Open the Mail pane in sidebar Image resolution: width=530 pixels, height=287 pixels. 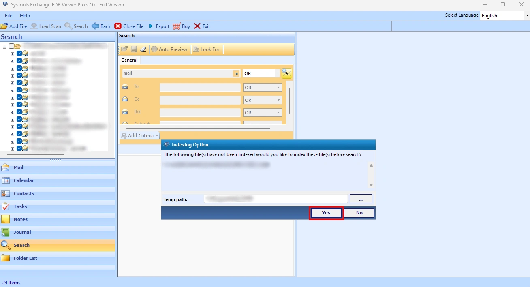pos(58,167)
